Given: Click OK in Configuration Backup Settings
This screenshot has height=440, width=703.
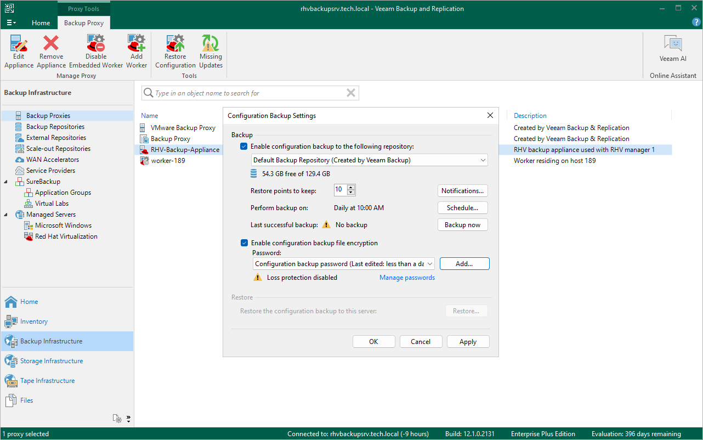Looking at the screenshot, I should pos(373,342).
